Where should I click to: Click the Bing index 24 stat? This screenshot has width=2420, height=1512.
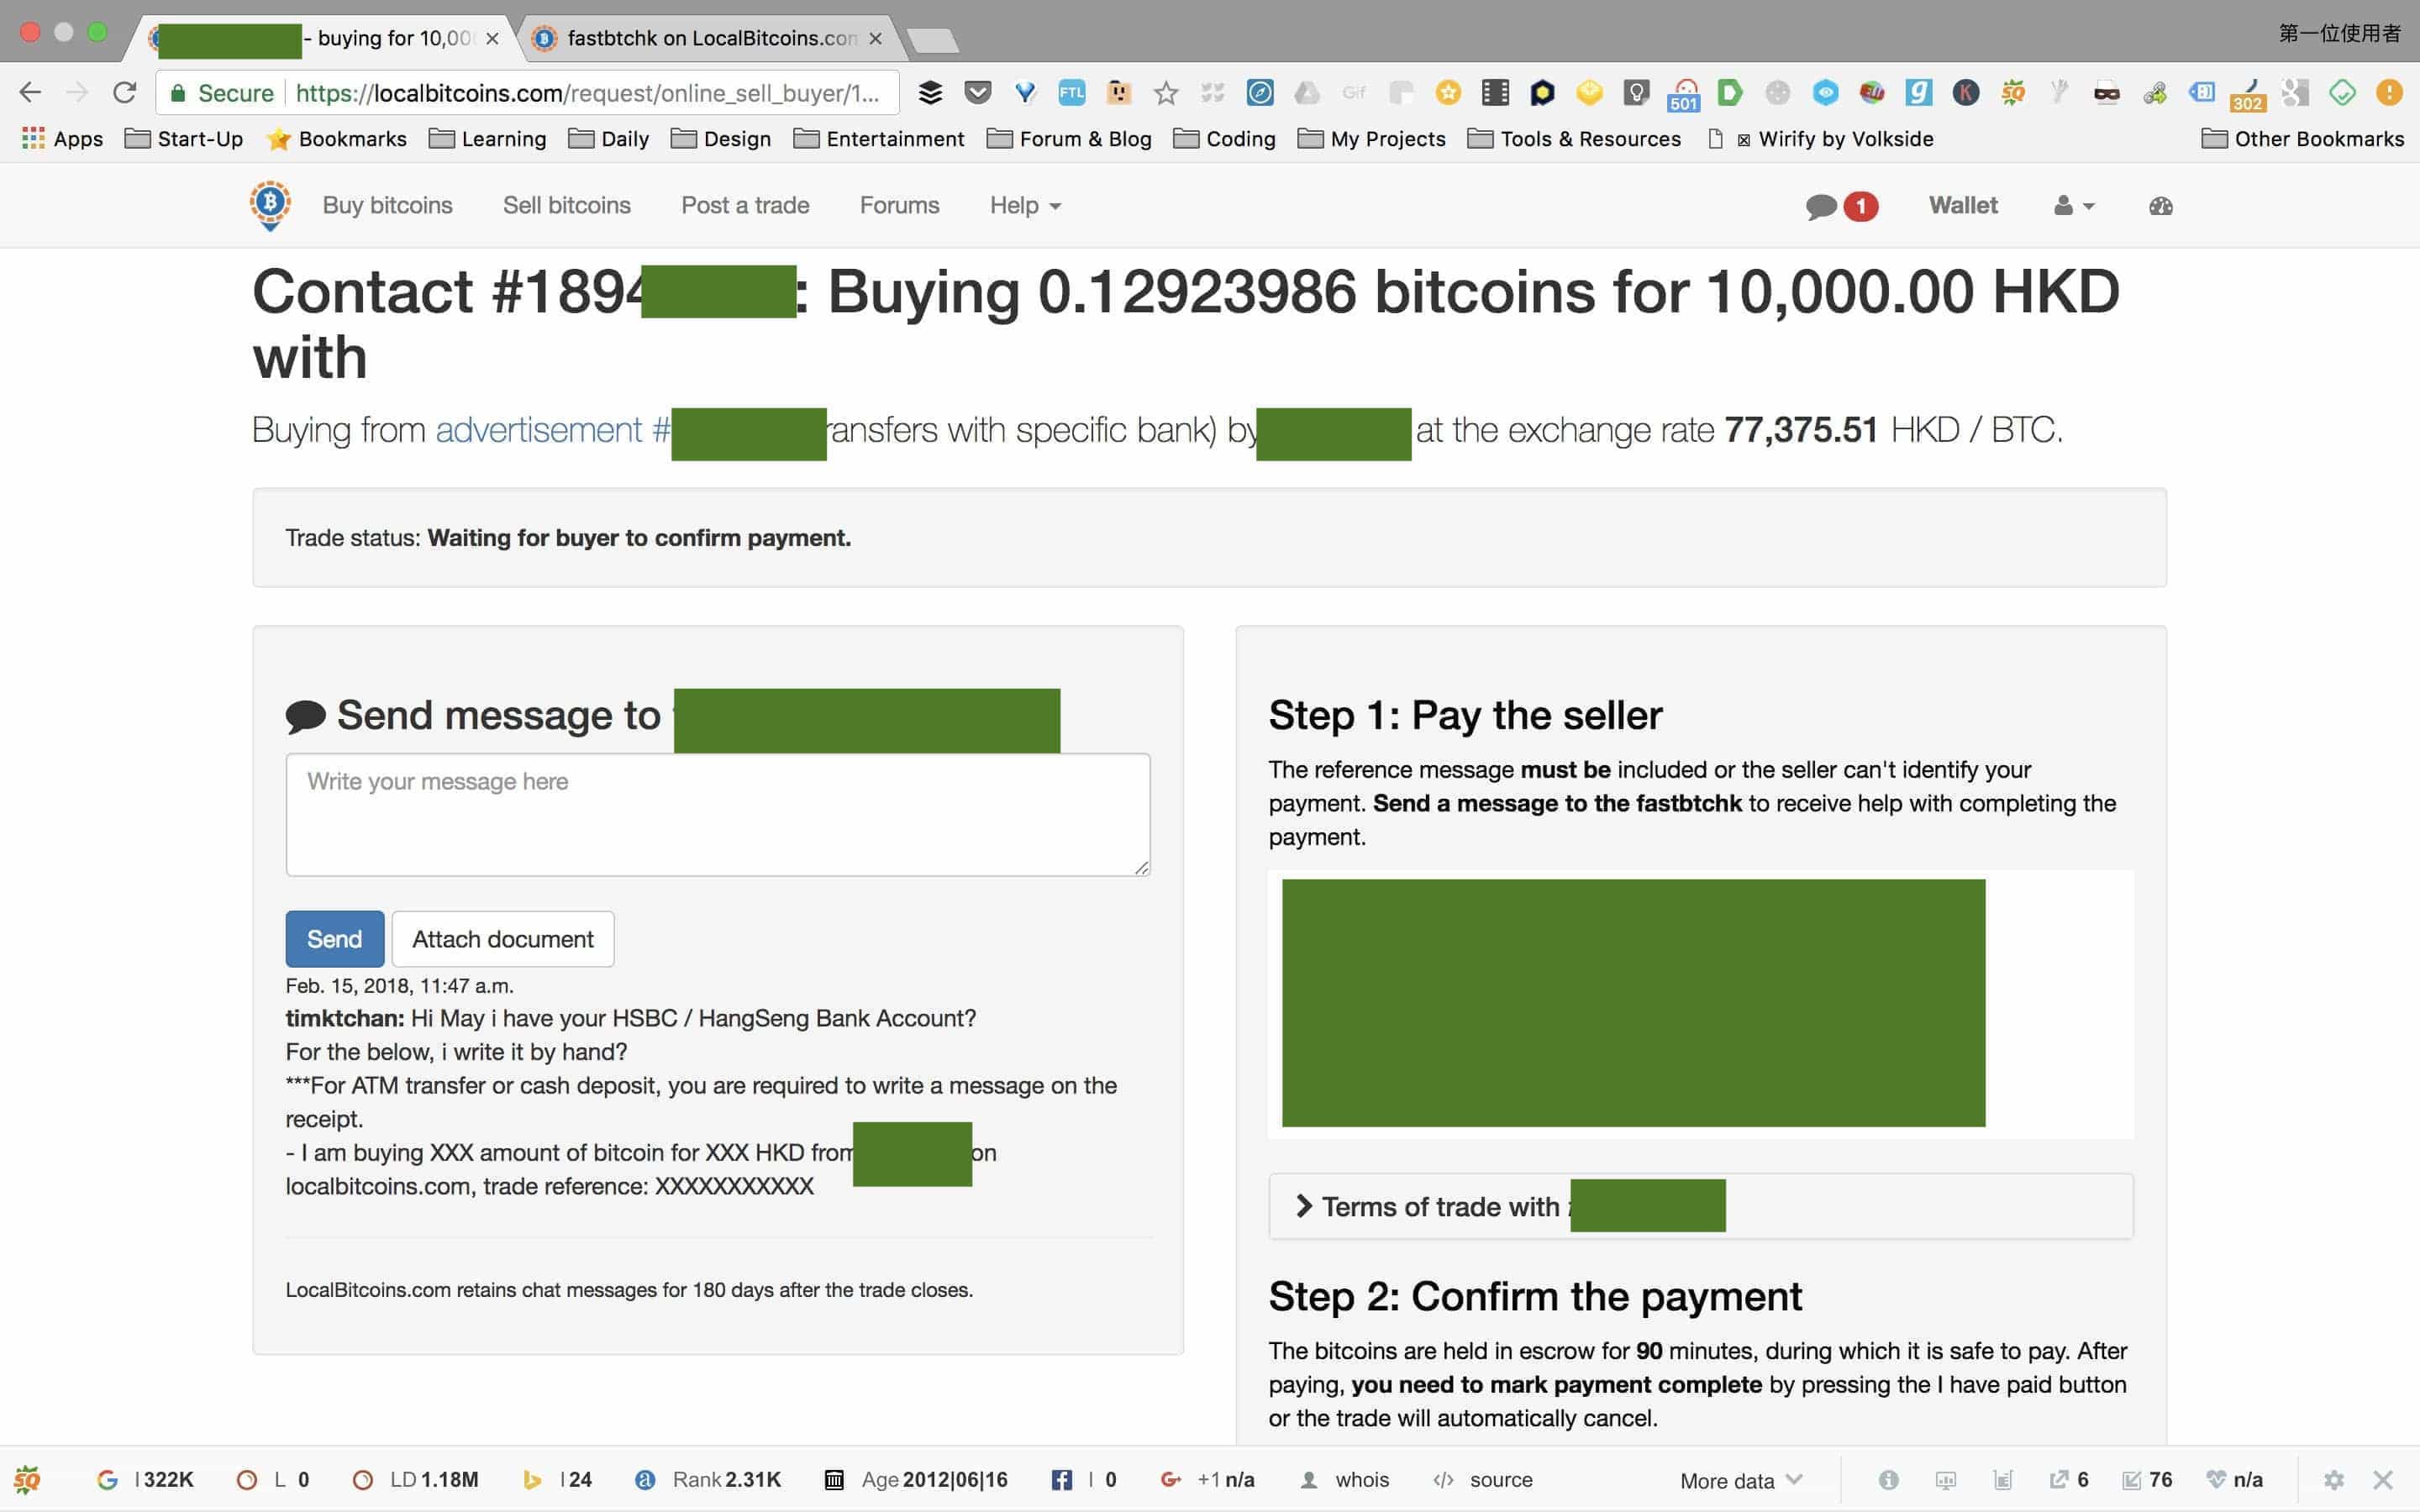coord(558,1480)
